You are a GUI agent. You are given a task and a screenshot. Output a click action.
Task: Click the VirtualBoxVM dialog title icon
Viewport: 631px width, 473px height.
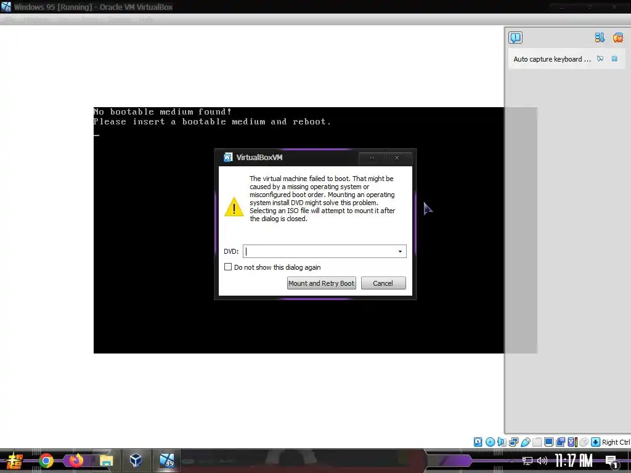[228, 157]
